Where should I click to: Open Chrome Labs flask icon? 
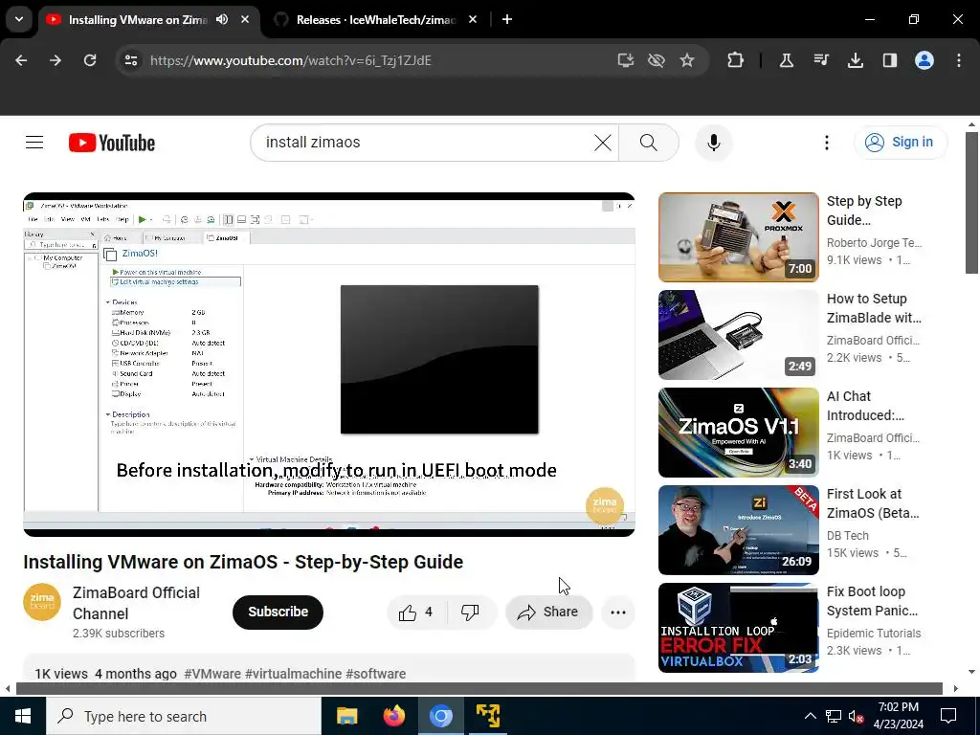click(x=787, y=60)
